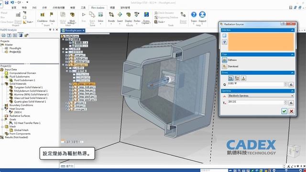Screen dimensions: 306x172
Task: Select the 2900 K heat source item
Action: [18, 112]
